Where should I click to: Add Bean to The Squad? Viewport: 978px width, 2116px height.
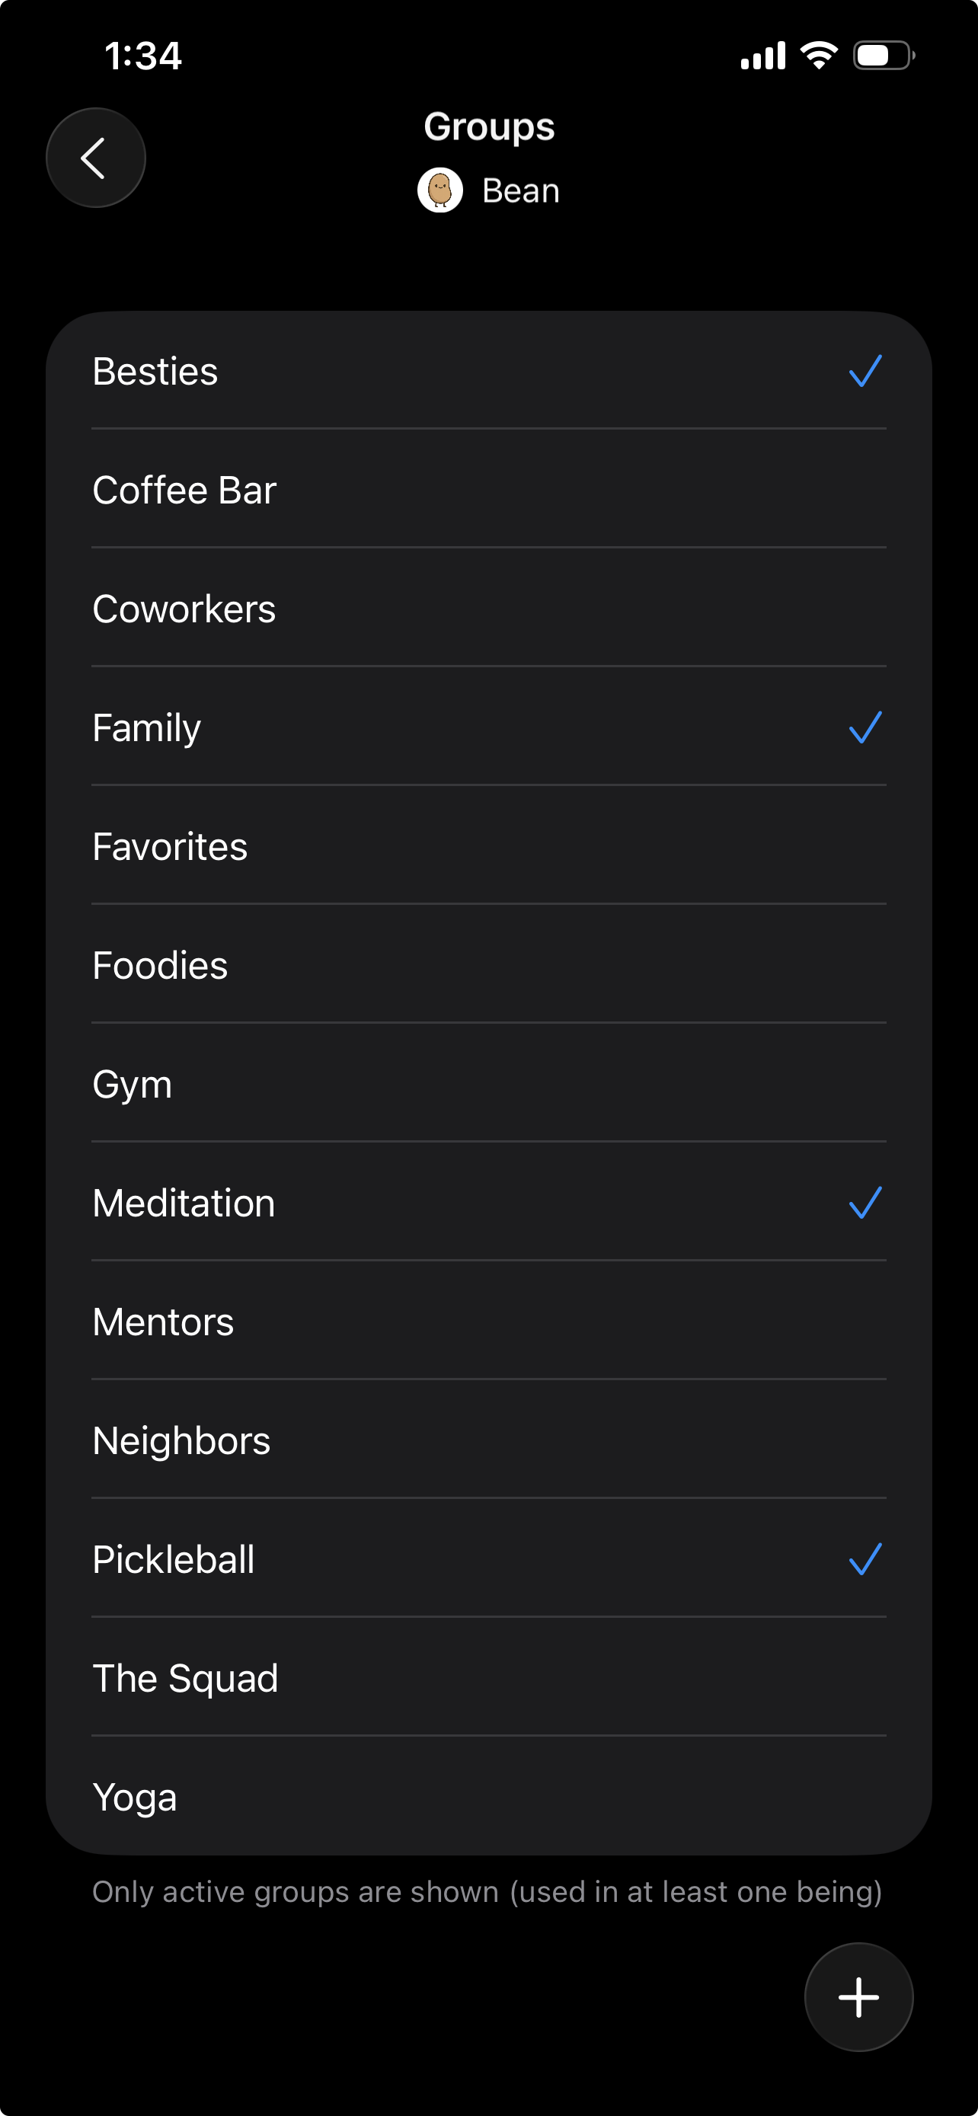pyautogui.click(x=488, y=1678)
